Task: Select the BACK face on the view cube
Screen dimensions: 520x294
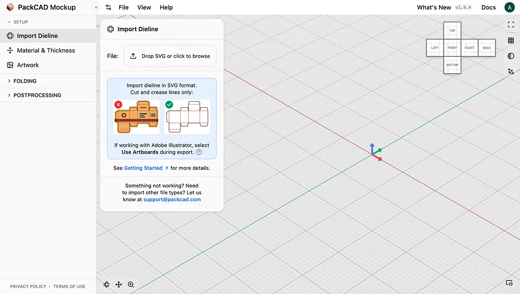Action: point(487,48)
